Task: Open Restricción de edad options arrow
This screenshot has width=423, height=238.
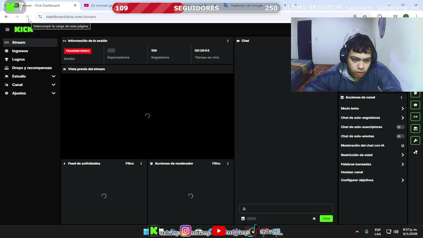Action: pyautogui.click(x=403, y=155)
